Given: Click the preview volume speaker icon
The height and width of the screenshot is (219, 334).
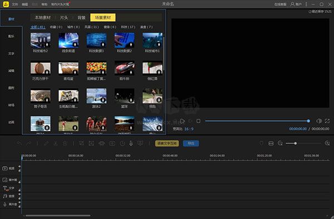Looking at the screenshot, I should pyautogui.click(x=319, y=121).
